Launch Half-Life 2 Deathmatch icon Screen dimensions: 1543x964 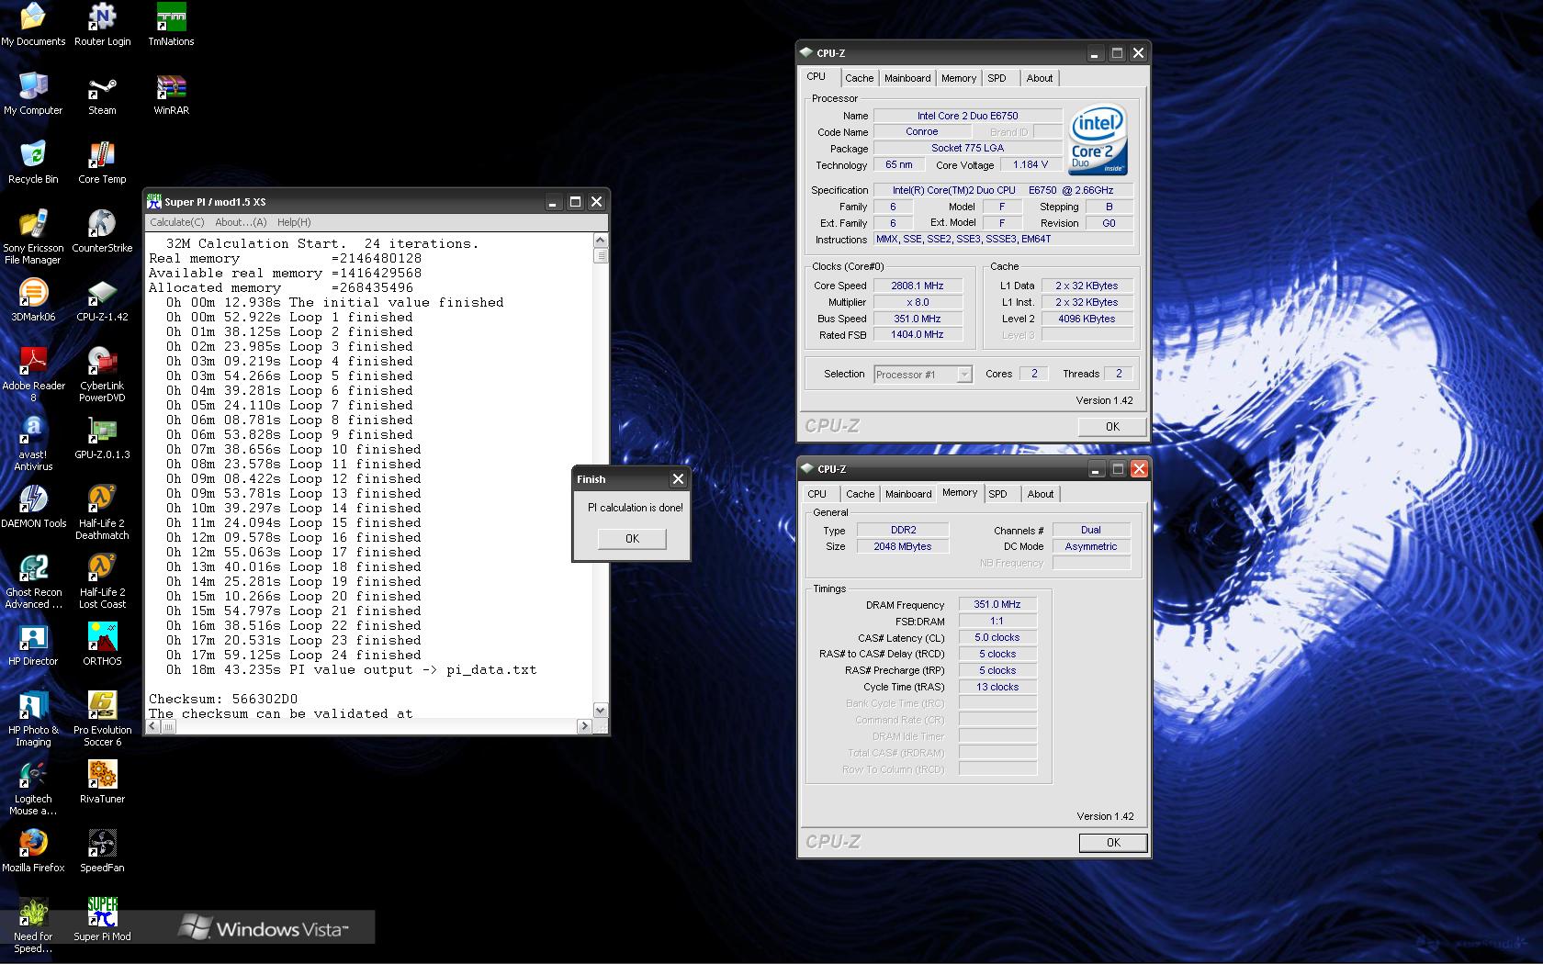pos(102,512)
